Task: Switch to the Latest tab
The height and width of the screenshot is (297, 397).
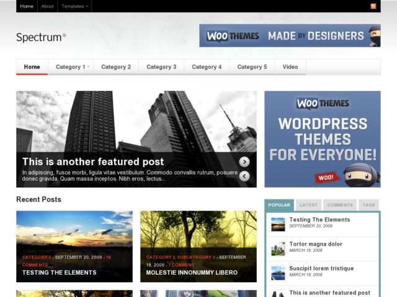Action: (x=308, y=205)
